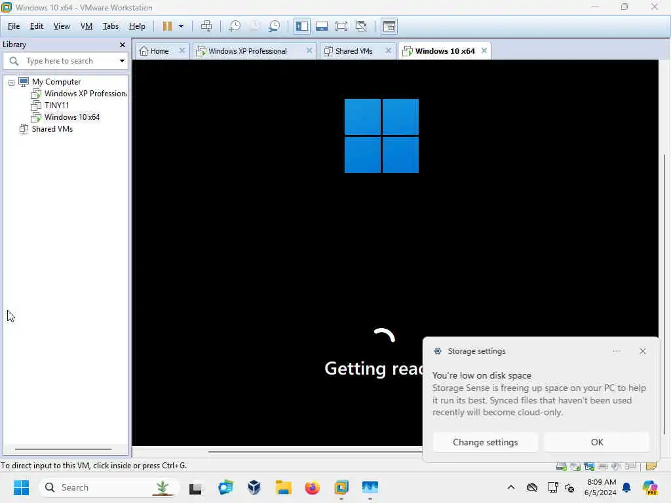Switch to Unity mode icon
671x503 pixels.
click(361, 26)
